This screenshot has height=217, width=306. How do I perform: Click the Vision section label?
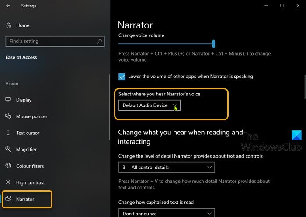[x=12, y=84]
